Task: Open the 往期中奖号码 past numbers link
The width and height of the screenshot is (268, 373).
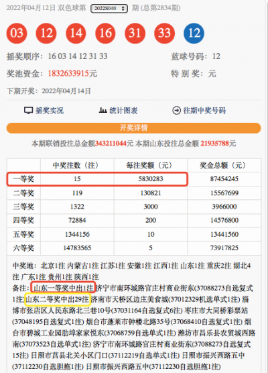Action: tap(204, 111)
